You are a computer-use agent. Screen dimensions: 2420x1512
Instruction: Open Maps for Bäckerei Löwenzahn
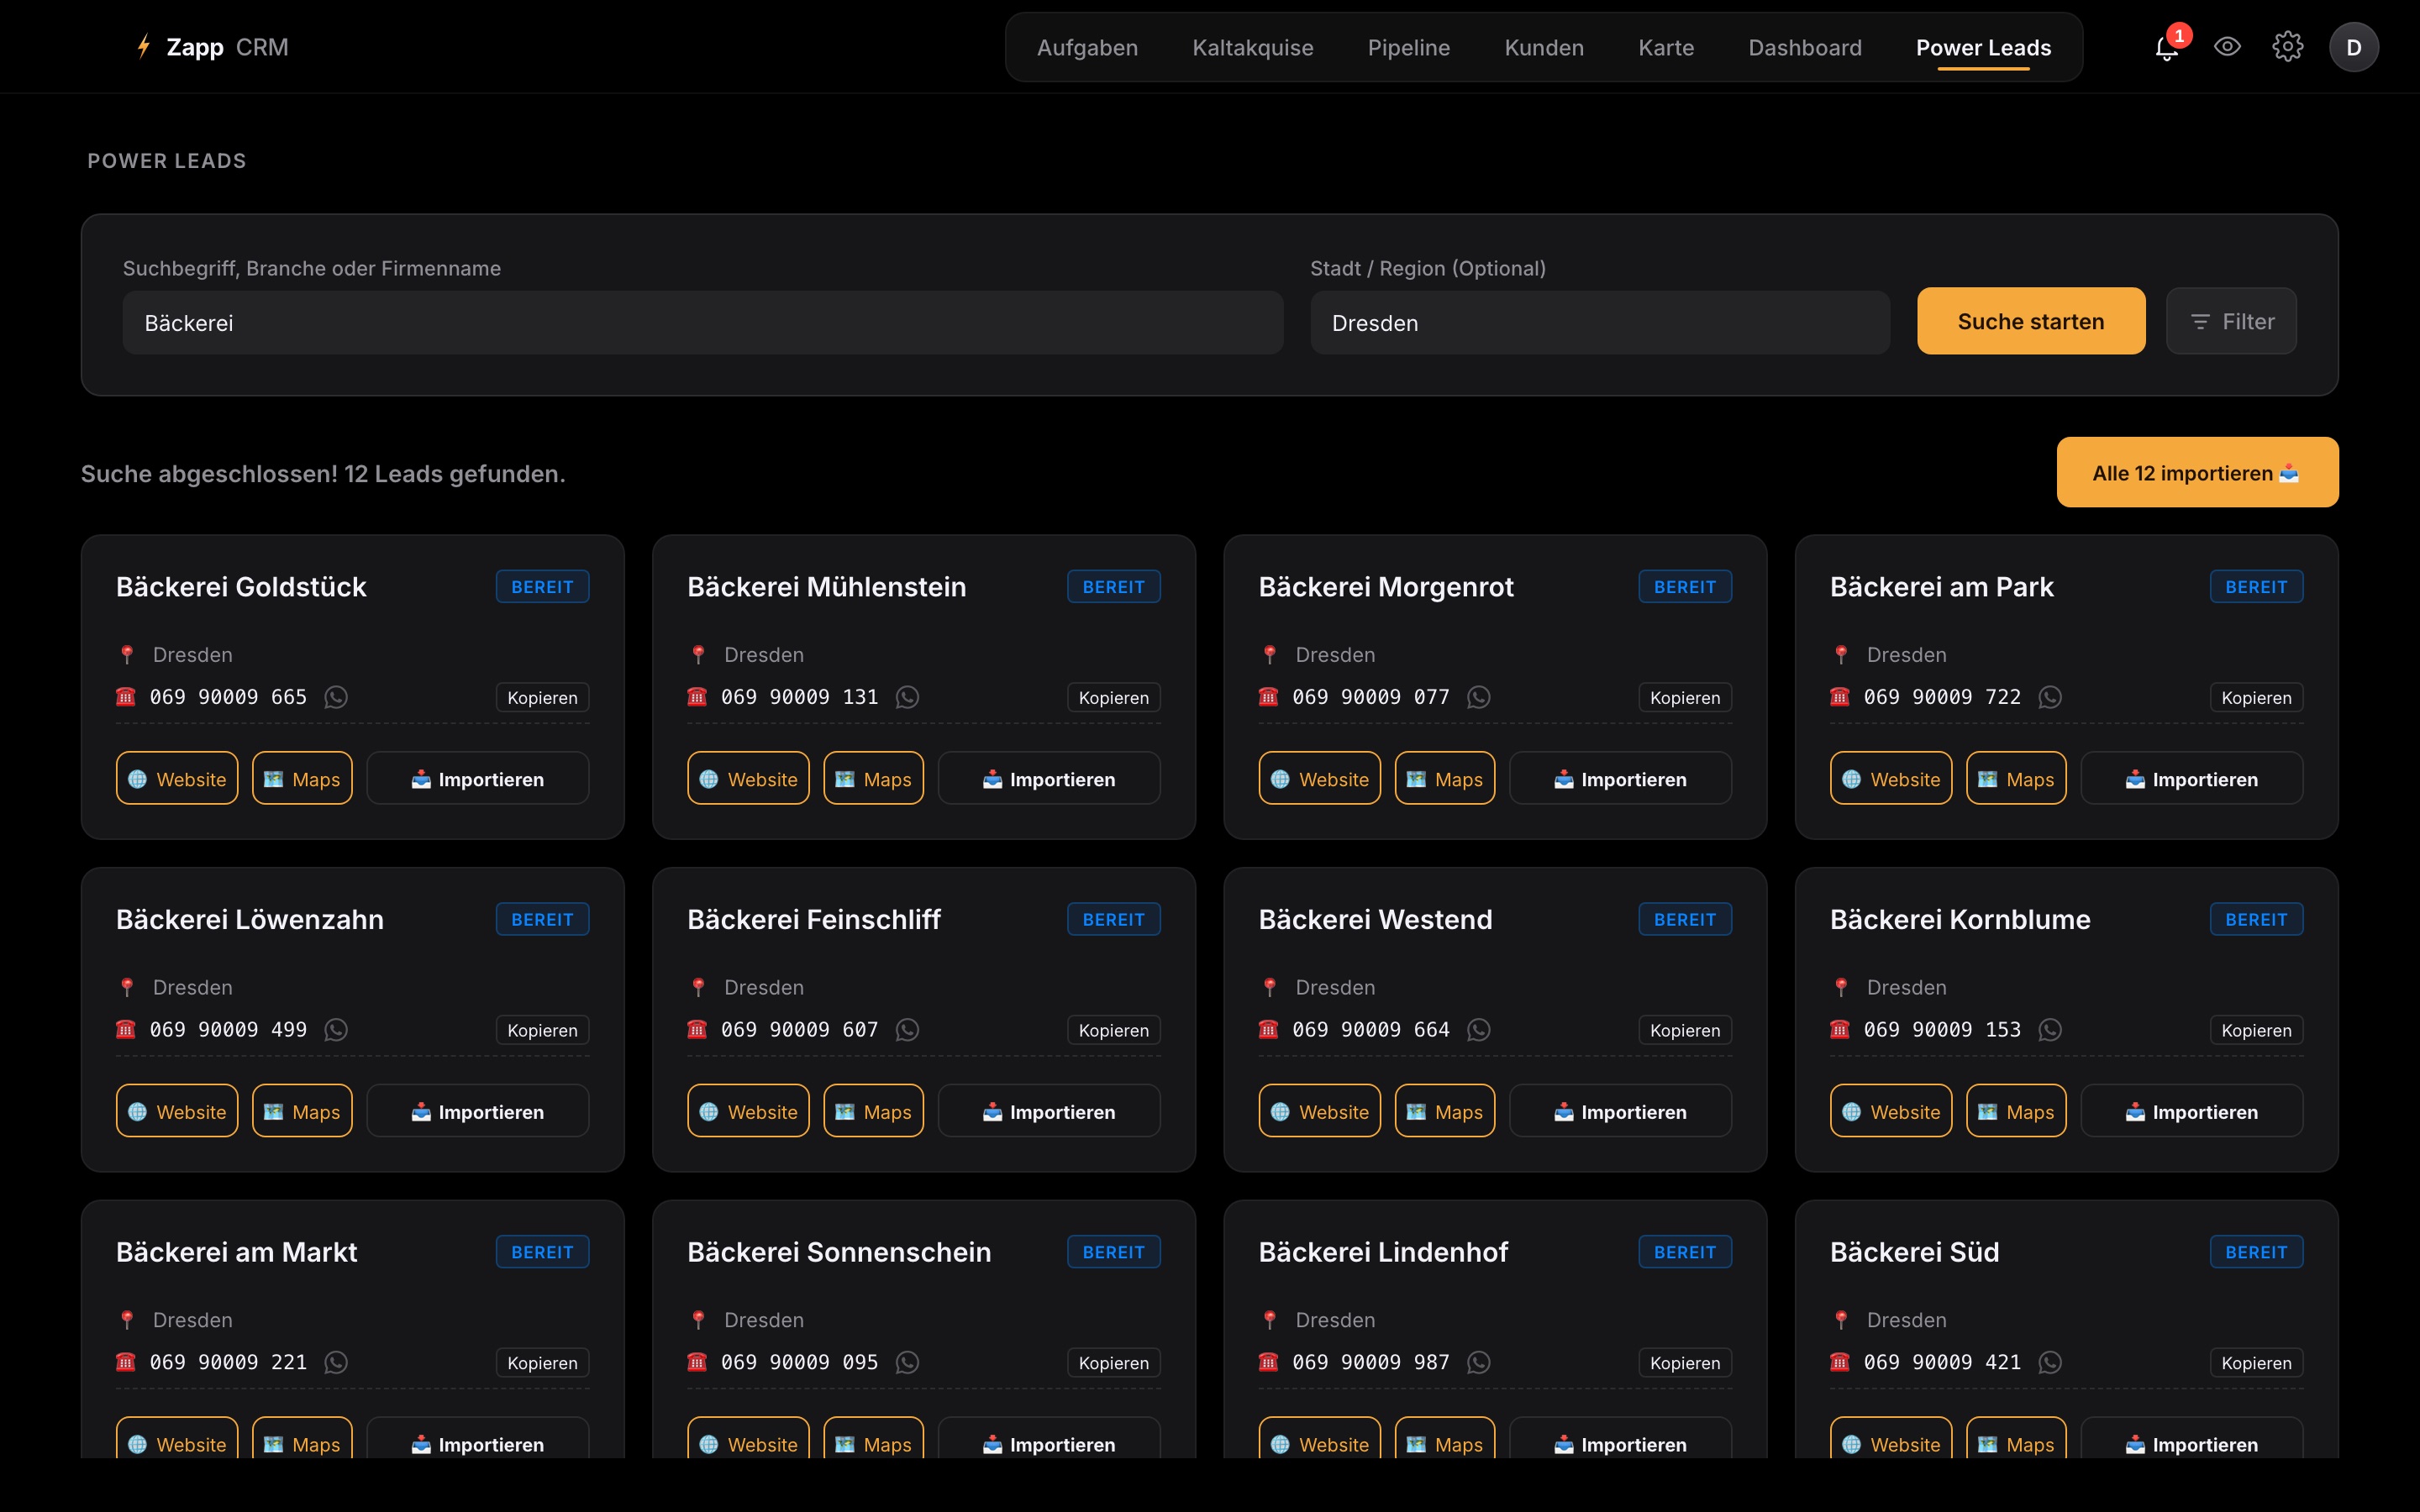click(x=302, y=1111)
